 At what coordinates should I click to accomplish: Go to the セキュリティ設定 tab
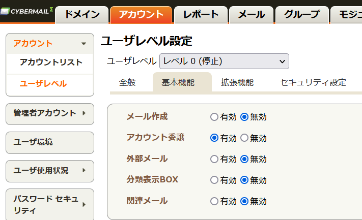pos(313,82)
